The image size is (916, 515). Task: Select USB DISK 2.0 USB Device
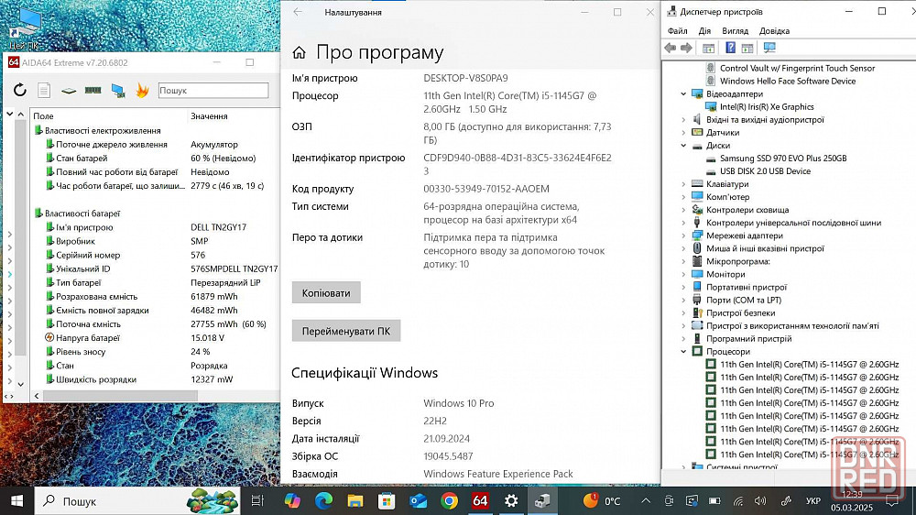click(765, 170)
